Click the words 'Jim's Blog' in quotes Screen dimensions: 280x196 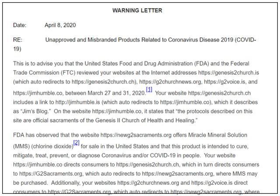coord(35,111)
